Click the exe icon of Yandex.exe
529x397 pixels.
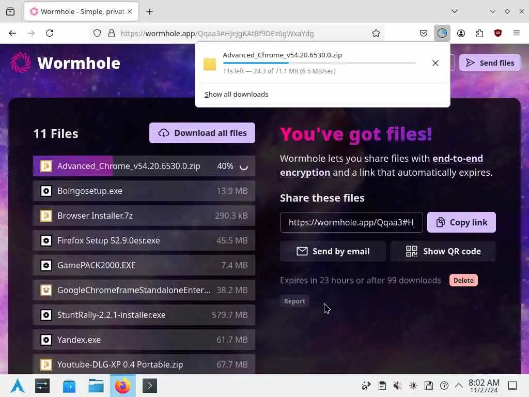[x=46, y=340]
